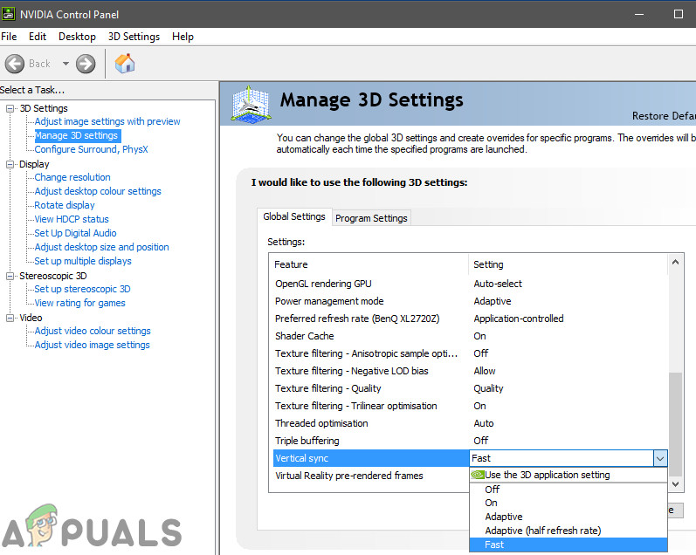Viewport: 696px width, 555px height.
Task: Open Adjust image settings with preview
Action: pyautogui.click(x=107, y=121)
